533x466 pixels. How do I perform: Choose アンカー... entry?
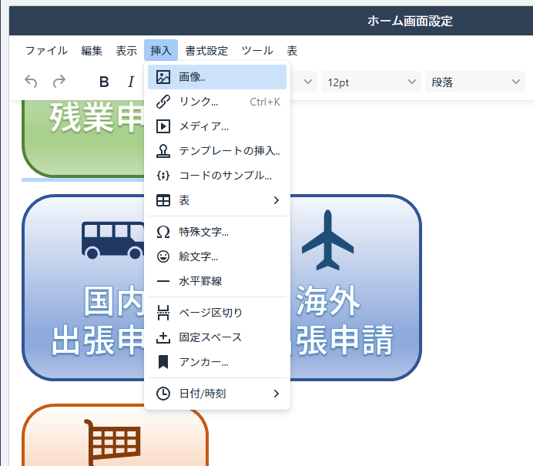pyautogui.click(x=217, y=362)
